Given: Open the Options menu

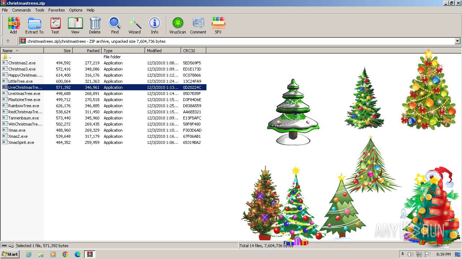Looking at the screenshot, I should (x=76, y=10).
